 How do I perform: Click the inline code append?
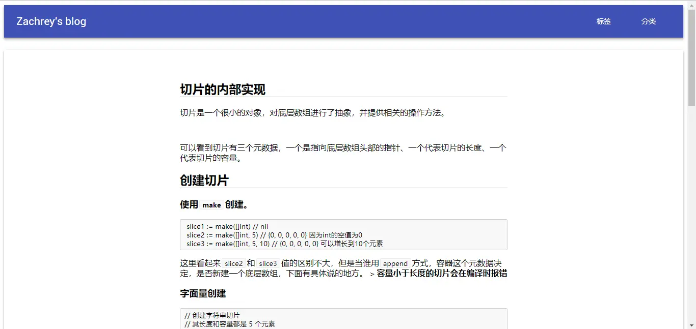point(395,263)
